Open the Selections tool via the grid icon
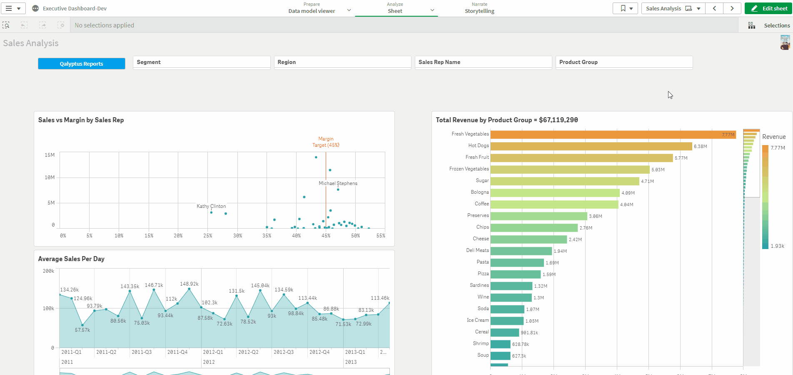This screenshot has width=793, height=375. (x=752, y=25)
